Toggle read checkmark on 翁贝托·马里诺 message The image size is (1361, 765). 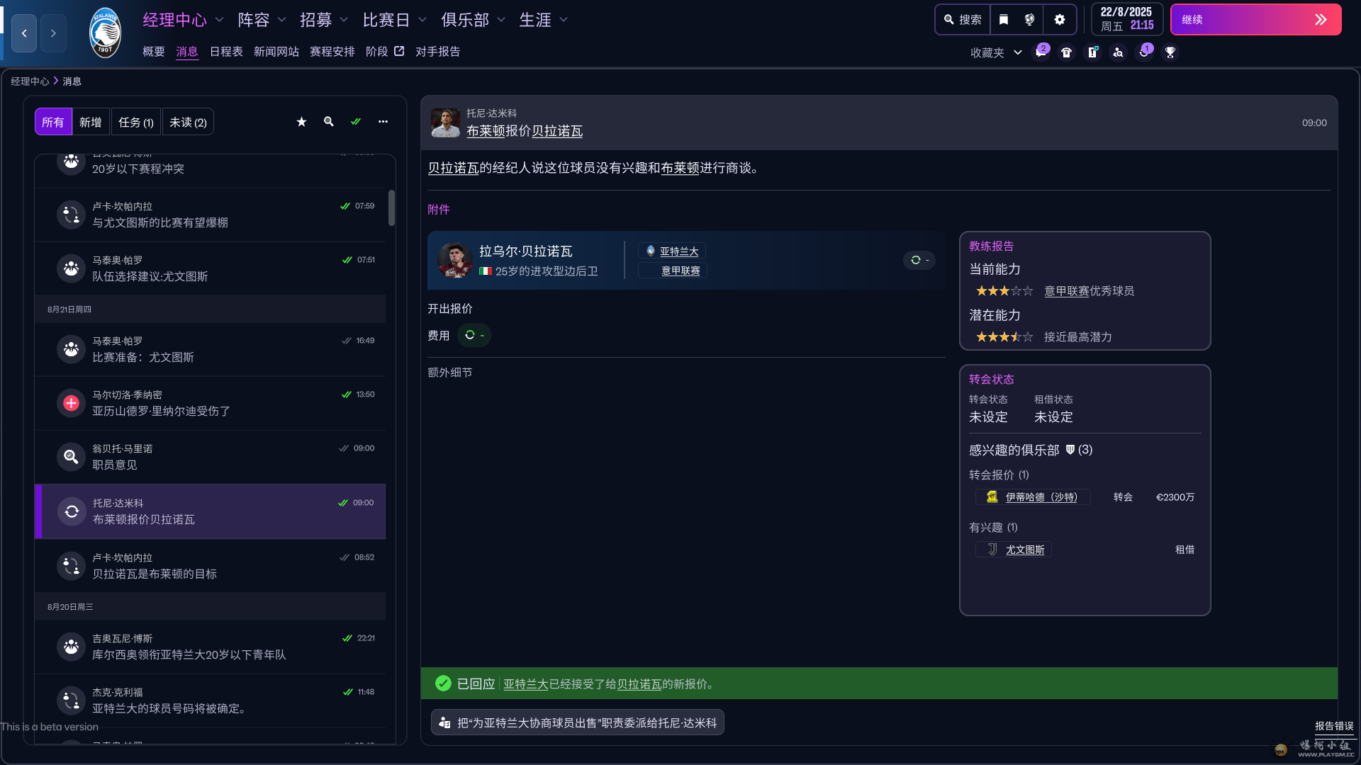344,448
